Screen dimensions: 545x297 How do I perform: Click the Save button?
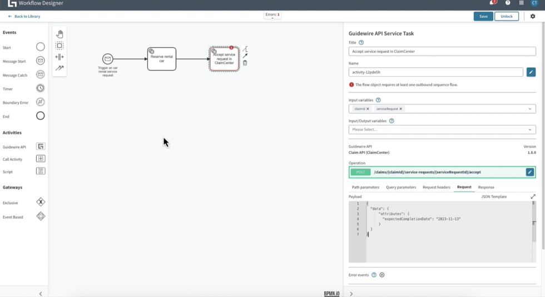pos(483,16)
